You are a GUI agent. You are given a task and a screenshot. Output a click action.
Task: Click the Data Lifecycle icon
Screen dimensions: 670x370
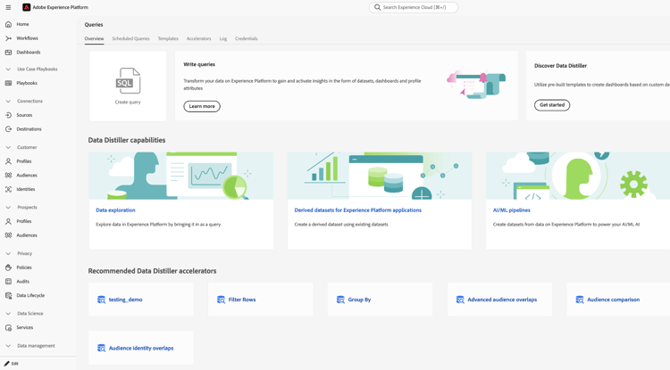(x=8, y=295)
